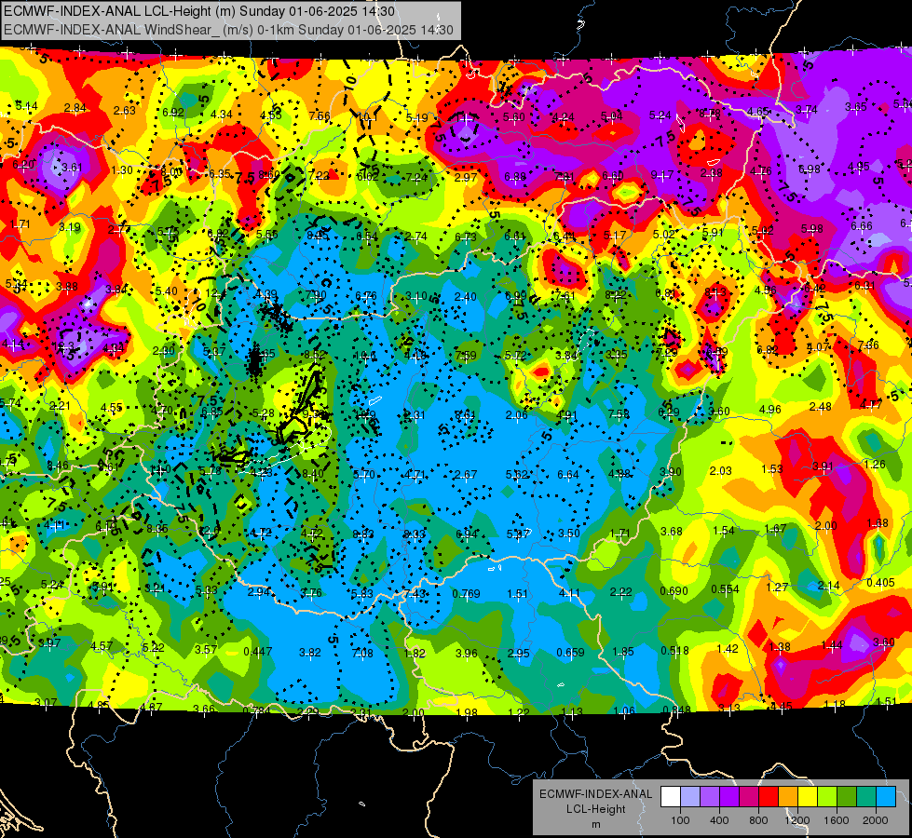The height and width of the screenshot is (838, 912).
Task: Click the magenta legend swatch
Action: coord(749,797)
